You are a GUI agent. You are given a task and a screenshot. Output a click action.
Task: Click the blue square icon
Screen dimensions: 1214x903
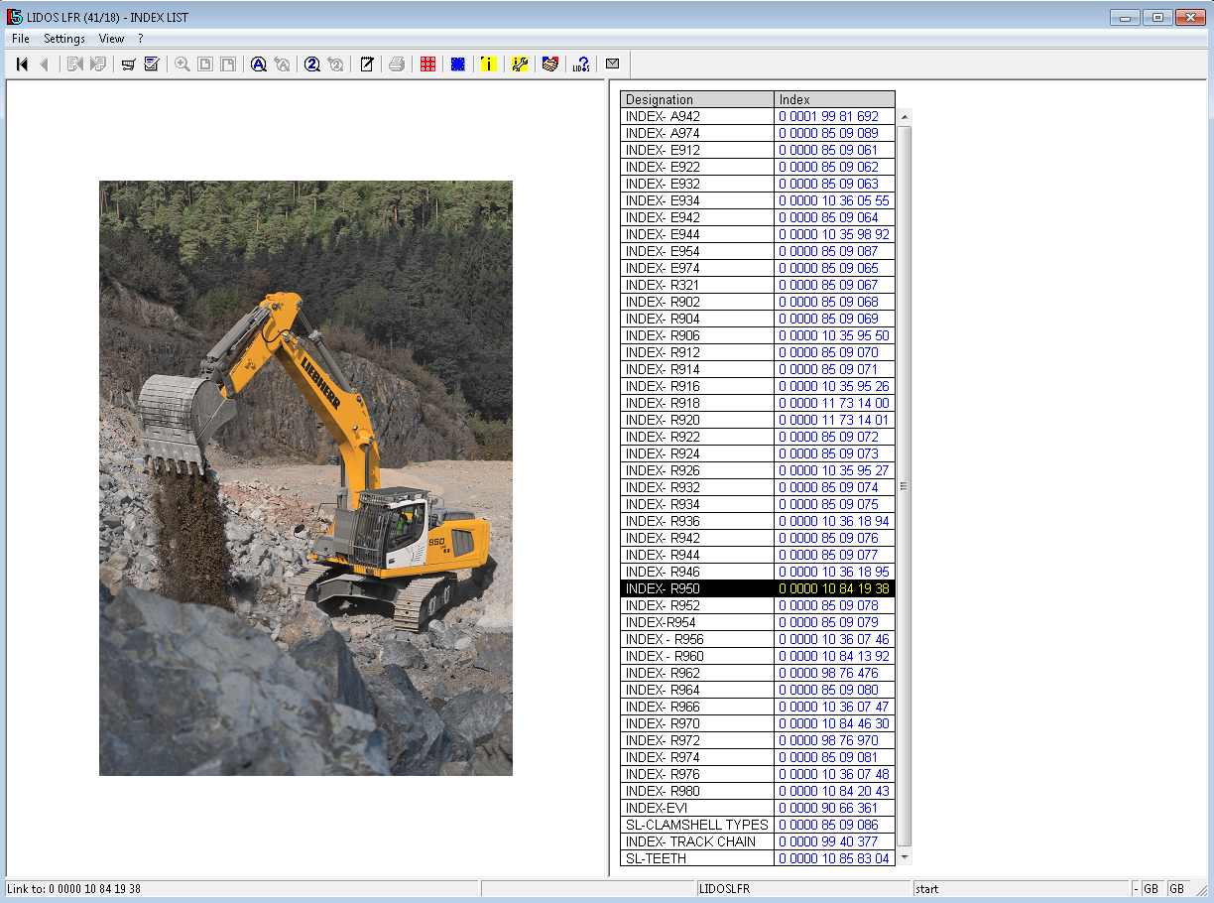[x=457, y=64]
